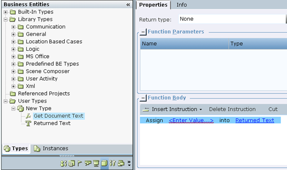Click the New Type cube icon

click(21, 108)
